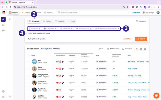
Task: Open the settings gear sidebar icon
Action: pyautogui.click(x=3, y=97)
